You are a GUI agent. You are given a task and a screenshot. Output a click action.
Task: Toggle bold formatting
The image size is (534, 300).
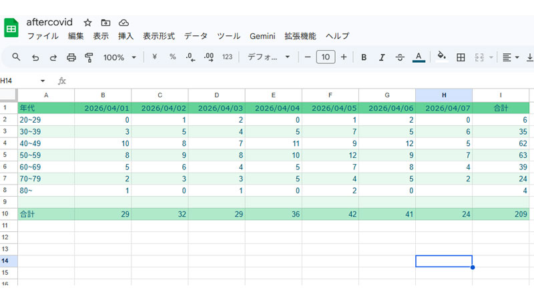pyautogui.click(x=364, y=57)
